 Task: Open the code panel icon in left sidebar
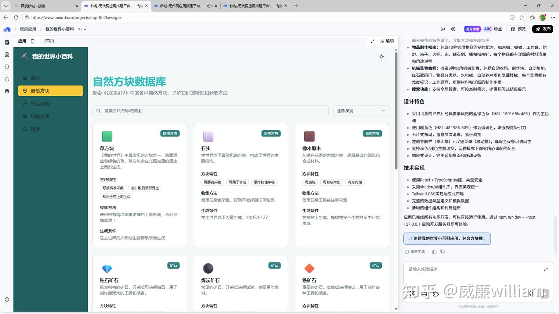pyautogui.click(x=7, y=67)
